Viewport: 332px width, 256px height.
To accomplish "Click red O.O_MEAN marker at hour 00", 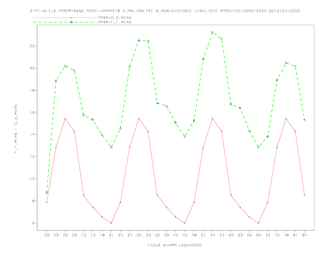I will pyautogui.click(x=47, y=202).
